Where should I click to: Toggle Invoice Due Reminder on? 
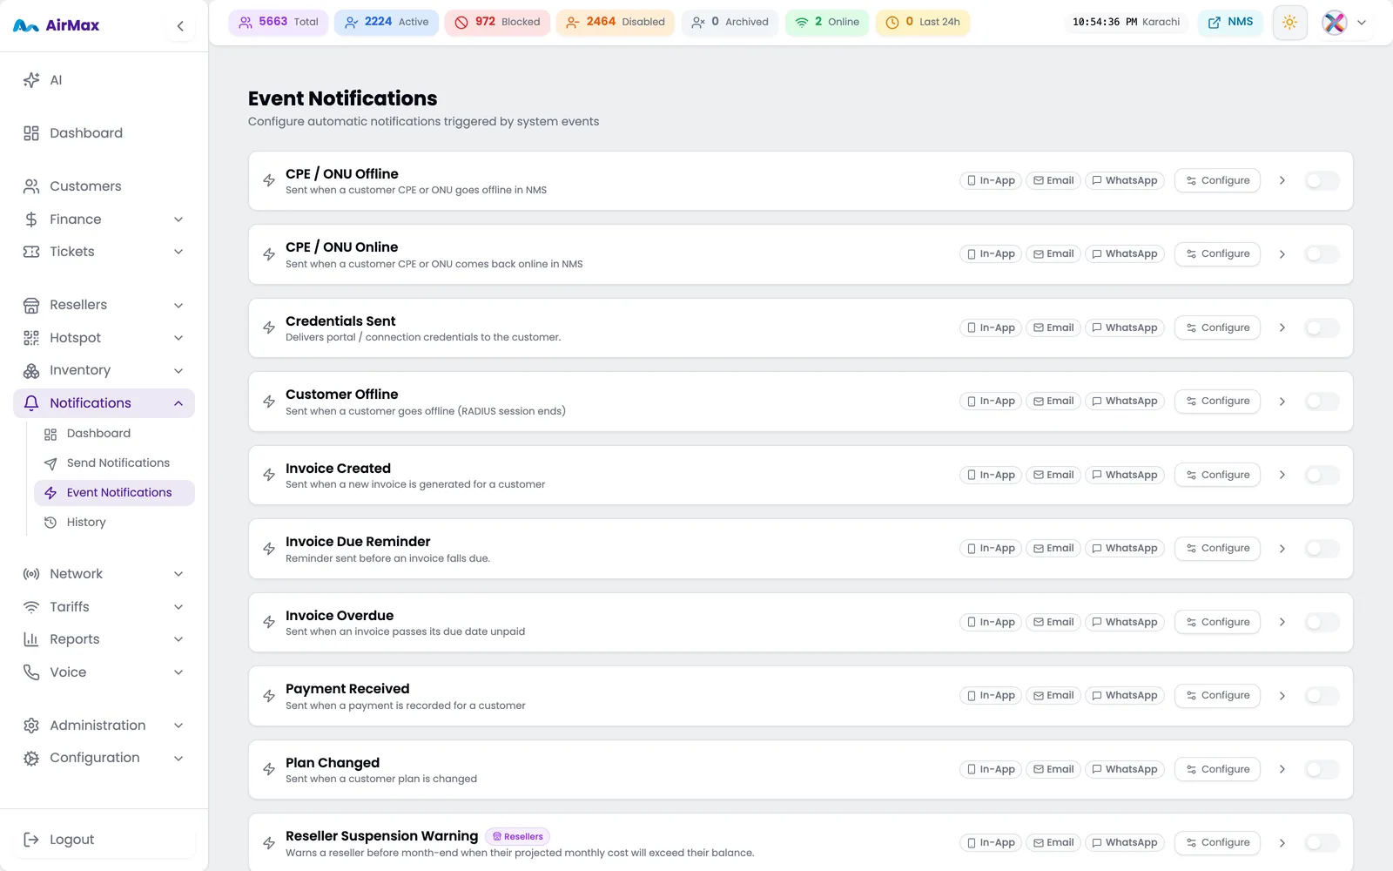pyautogui.click(x=1322, y=549)
